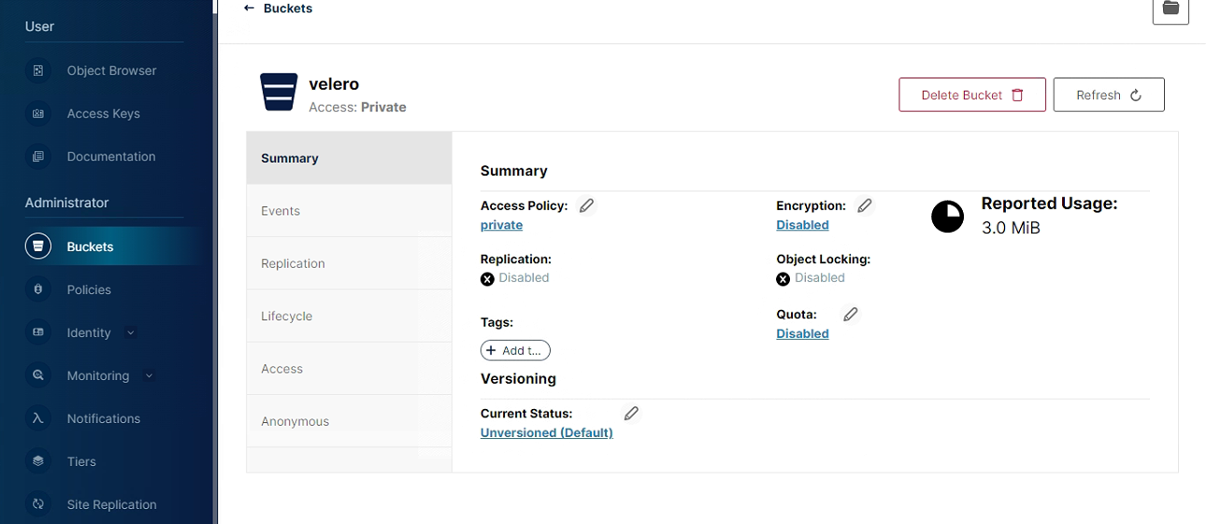Expand the Monitoring menu chevron
The image size is (1206, 524).
(149, 375)
